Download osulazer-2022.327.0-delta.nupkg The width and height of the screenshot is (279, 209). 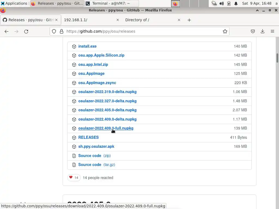(107, 101)
